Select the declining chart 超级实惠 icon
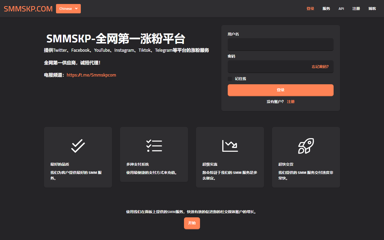Screen dimensions: 384x240 (230, 146)
